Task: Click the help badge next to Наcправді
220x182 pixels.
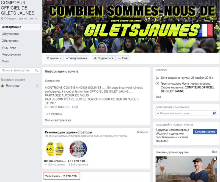Action: (37, 86)
